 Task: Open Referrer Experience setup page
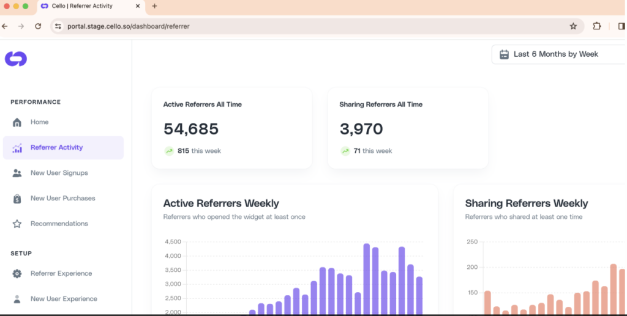point(63,274)
